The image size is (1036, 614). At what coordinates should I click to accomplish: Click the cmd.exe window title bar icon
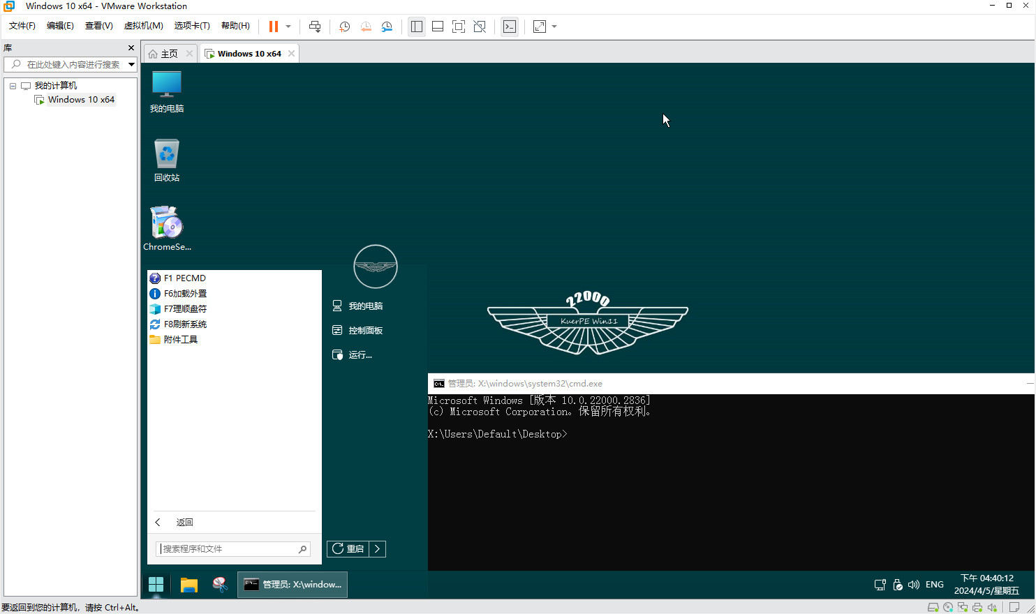click(438, 384)
